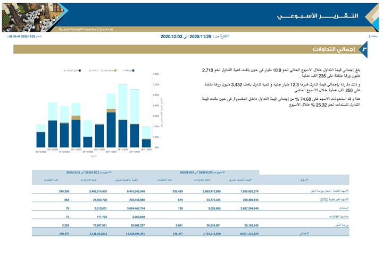The image size is (383, 270).
Task: Click the tan legend swatch numbered 2
Action: [x=115, y=71]
